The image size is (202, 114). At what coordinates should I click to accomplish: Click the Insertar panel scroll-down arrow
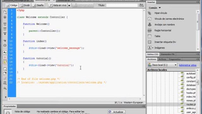198,49
